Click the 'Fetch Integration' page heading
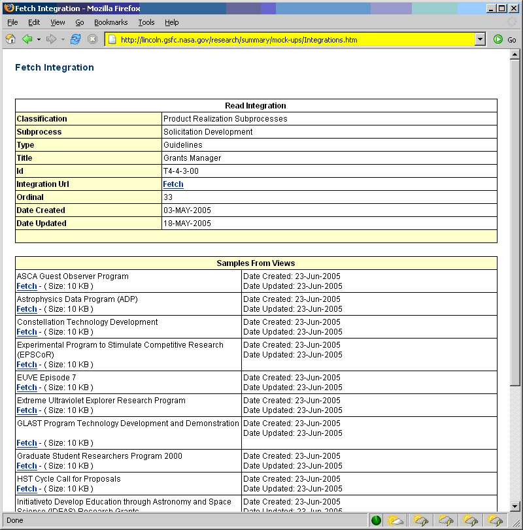Viewport: 523px width, 530px height. click(x=54, y=67)
